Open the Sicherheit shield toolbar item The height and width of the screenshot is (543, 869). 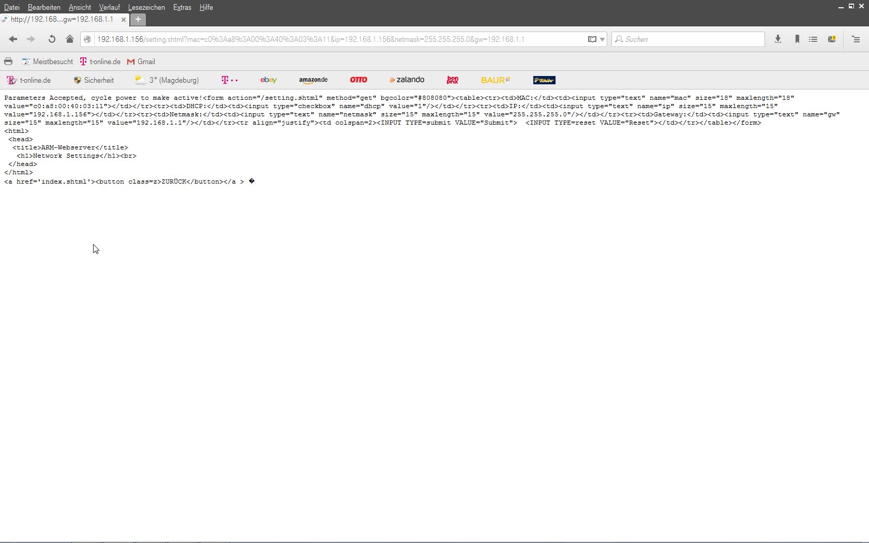tap(94, 80)
